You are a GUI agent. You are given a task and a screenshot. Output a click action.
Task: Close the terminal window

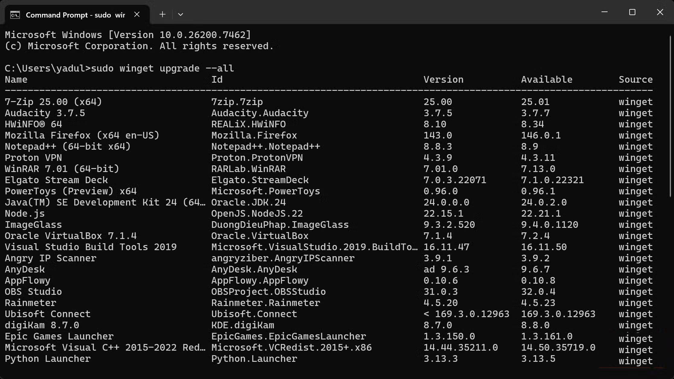click(660, 12)
